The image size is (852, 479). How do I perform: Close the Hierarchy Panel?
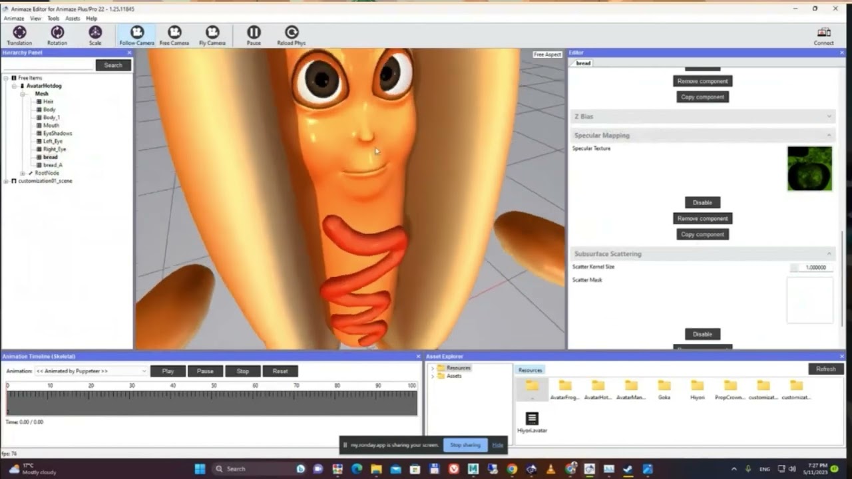pyautogui.click(x=129, y=53)
